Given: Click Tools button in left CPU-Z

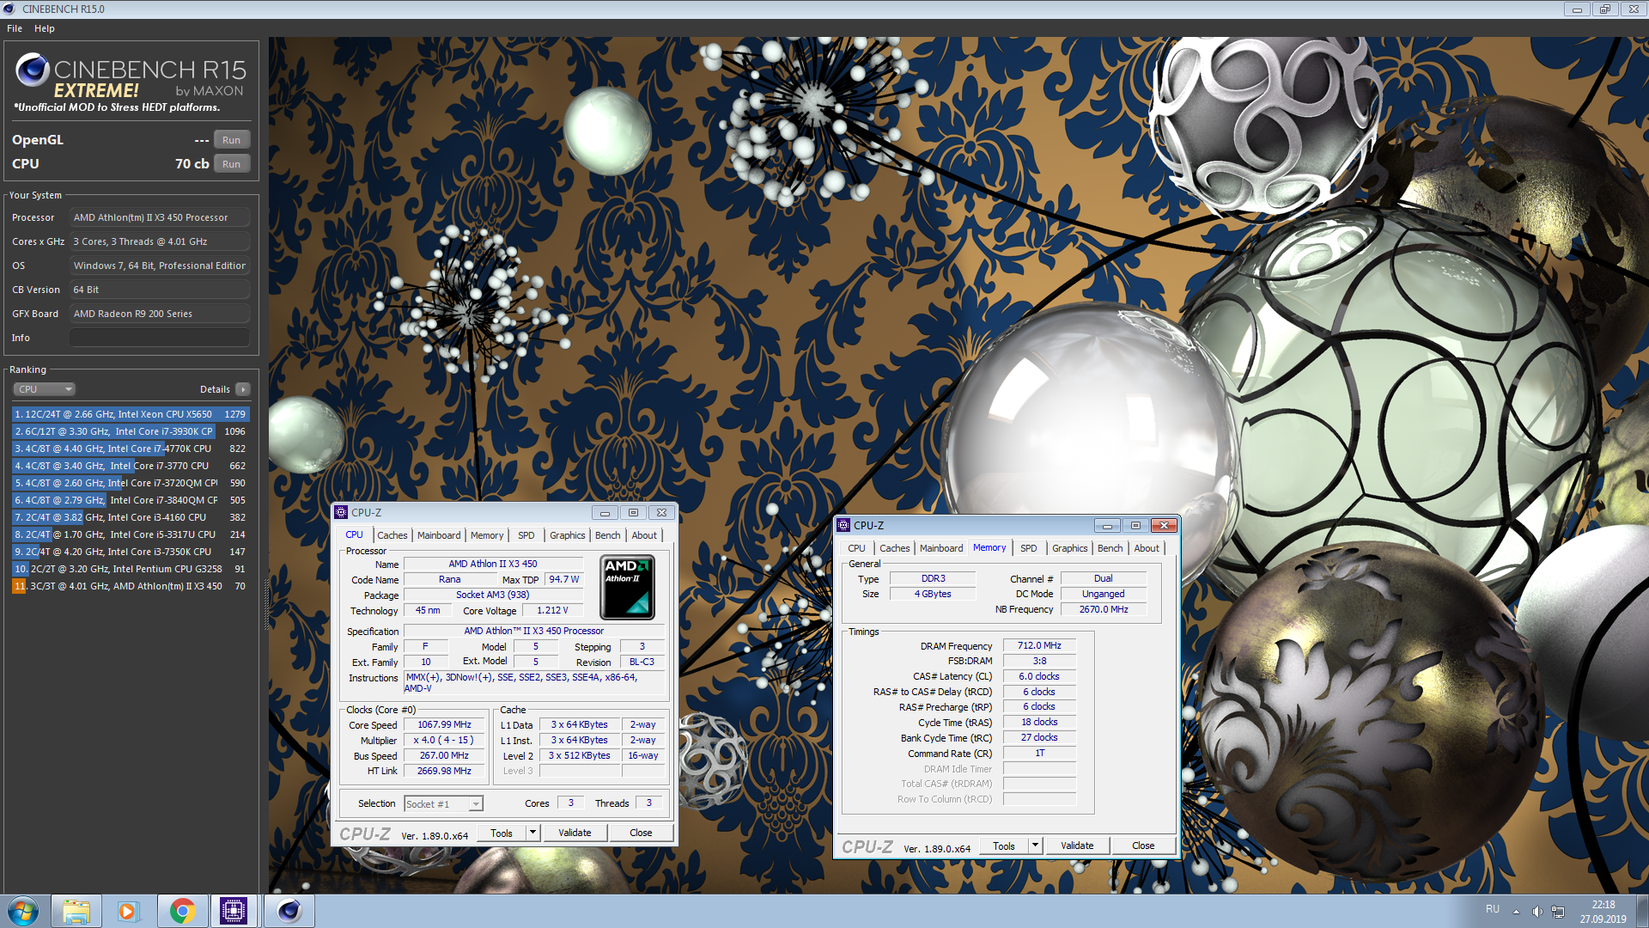Looking at the screenshot, I should pyautogui.click(x=502, y=833).
